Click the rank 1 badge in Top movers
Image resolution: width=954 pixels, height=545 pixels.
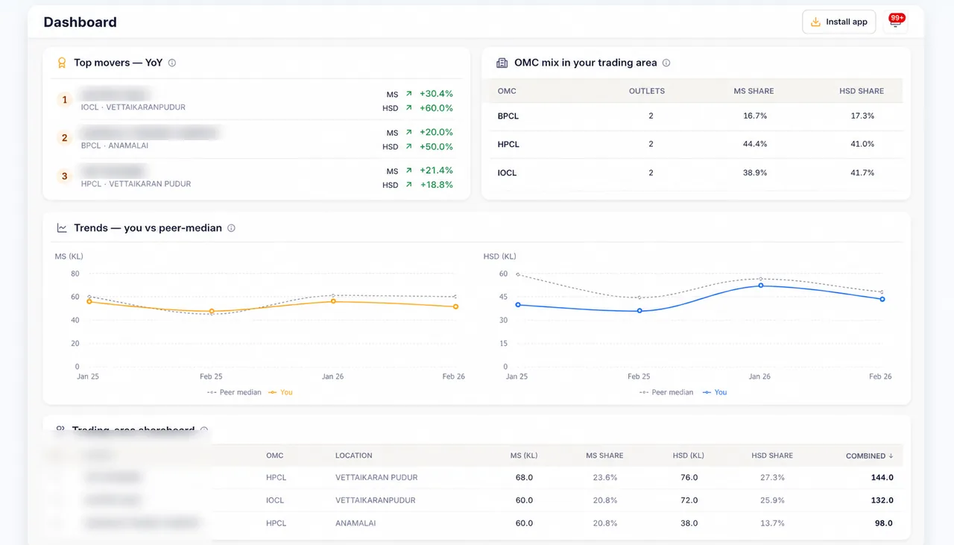65,99
